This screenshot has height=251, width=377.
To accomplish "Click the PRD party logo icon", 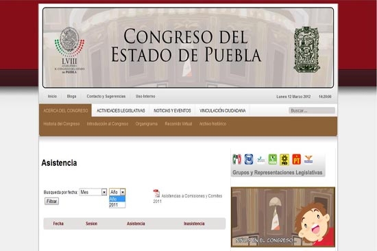I will click(x=284, y=160).
